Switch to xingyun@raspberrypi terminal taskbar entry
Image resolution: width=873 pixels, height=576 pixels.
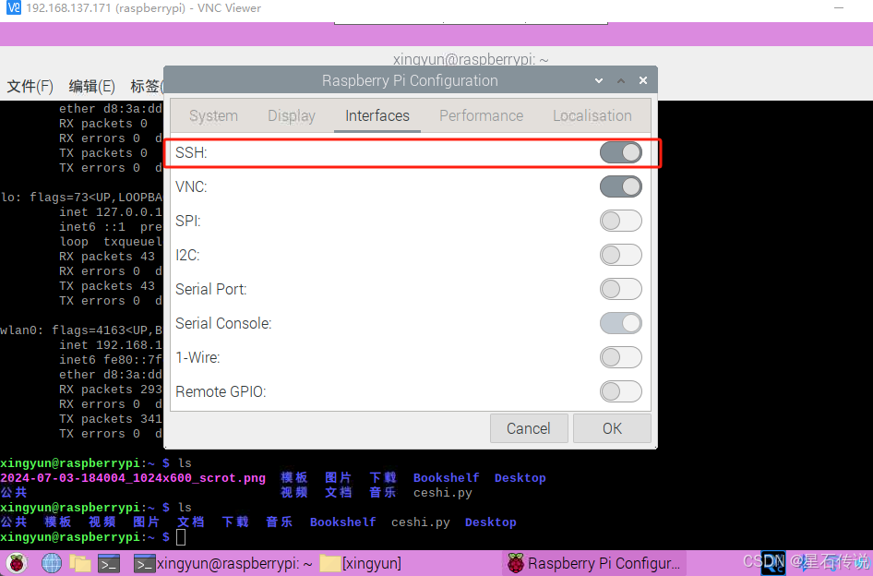[223, 564]
